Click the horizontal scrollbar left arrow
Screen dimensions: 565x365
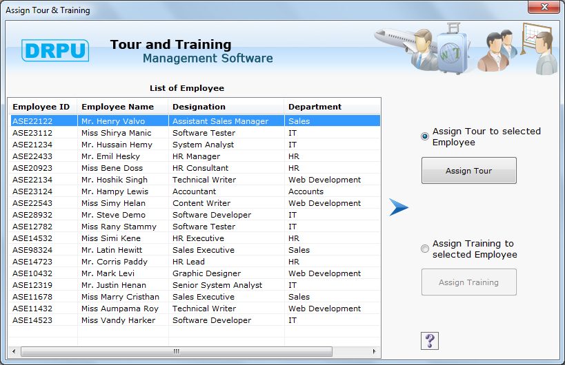click(x=14, y=351)
